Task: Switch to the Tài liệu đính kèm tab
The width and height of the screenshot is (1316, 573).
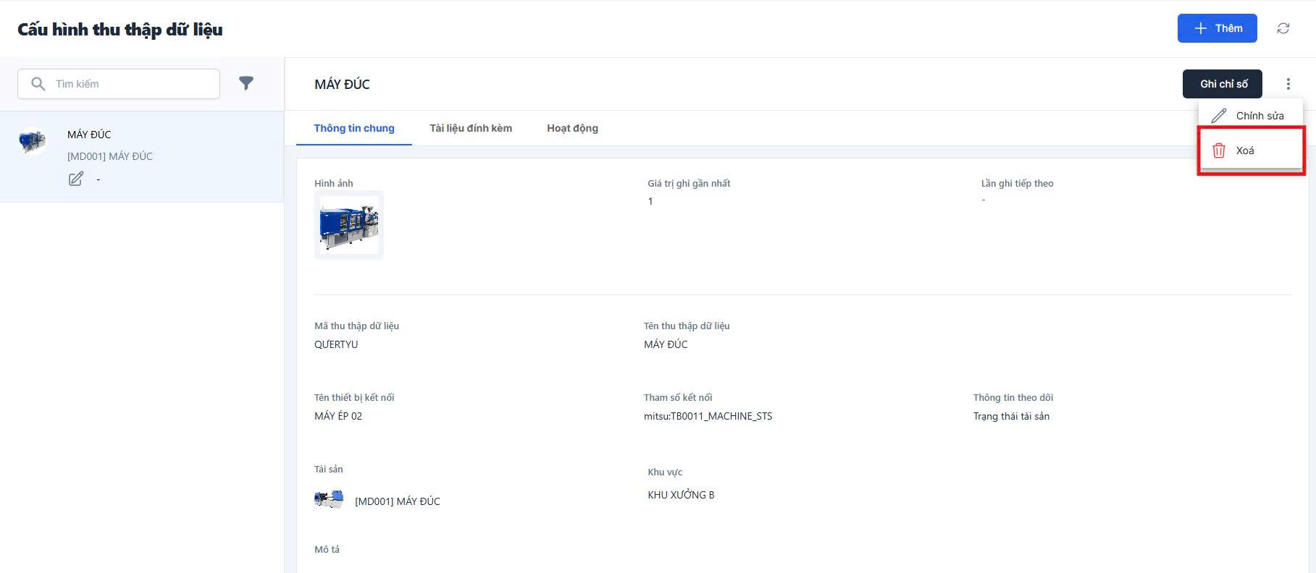Action: click(x=471, y=128)
